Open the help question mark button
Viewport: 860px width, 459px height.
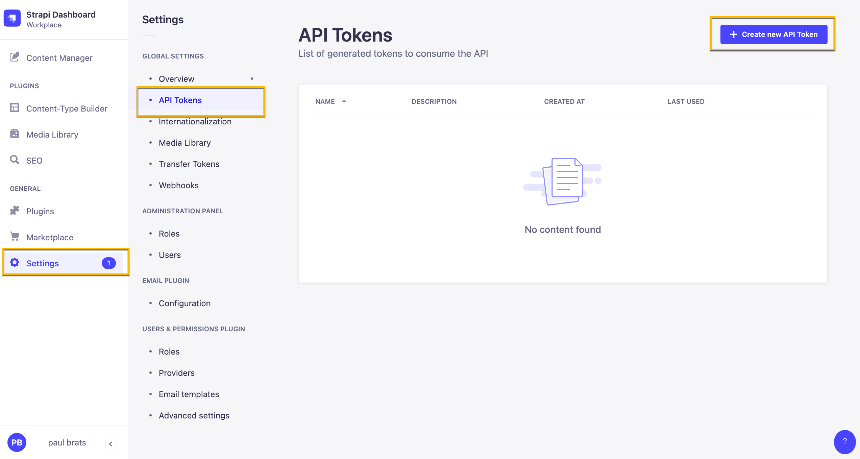click(x=845, y=441)
